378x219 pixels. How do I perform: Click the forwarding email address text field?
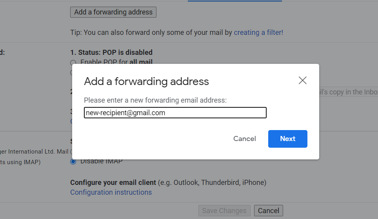click(175, 113)
